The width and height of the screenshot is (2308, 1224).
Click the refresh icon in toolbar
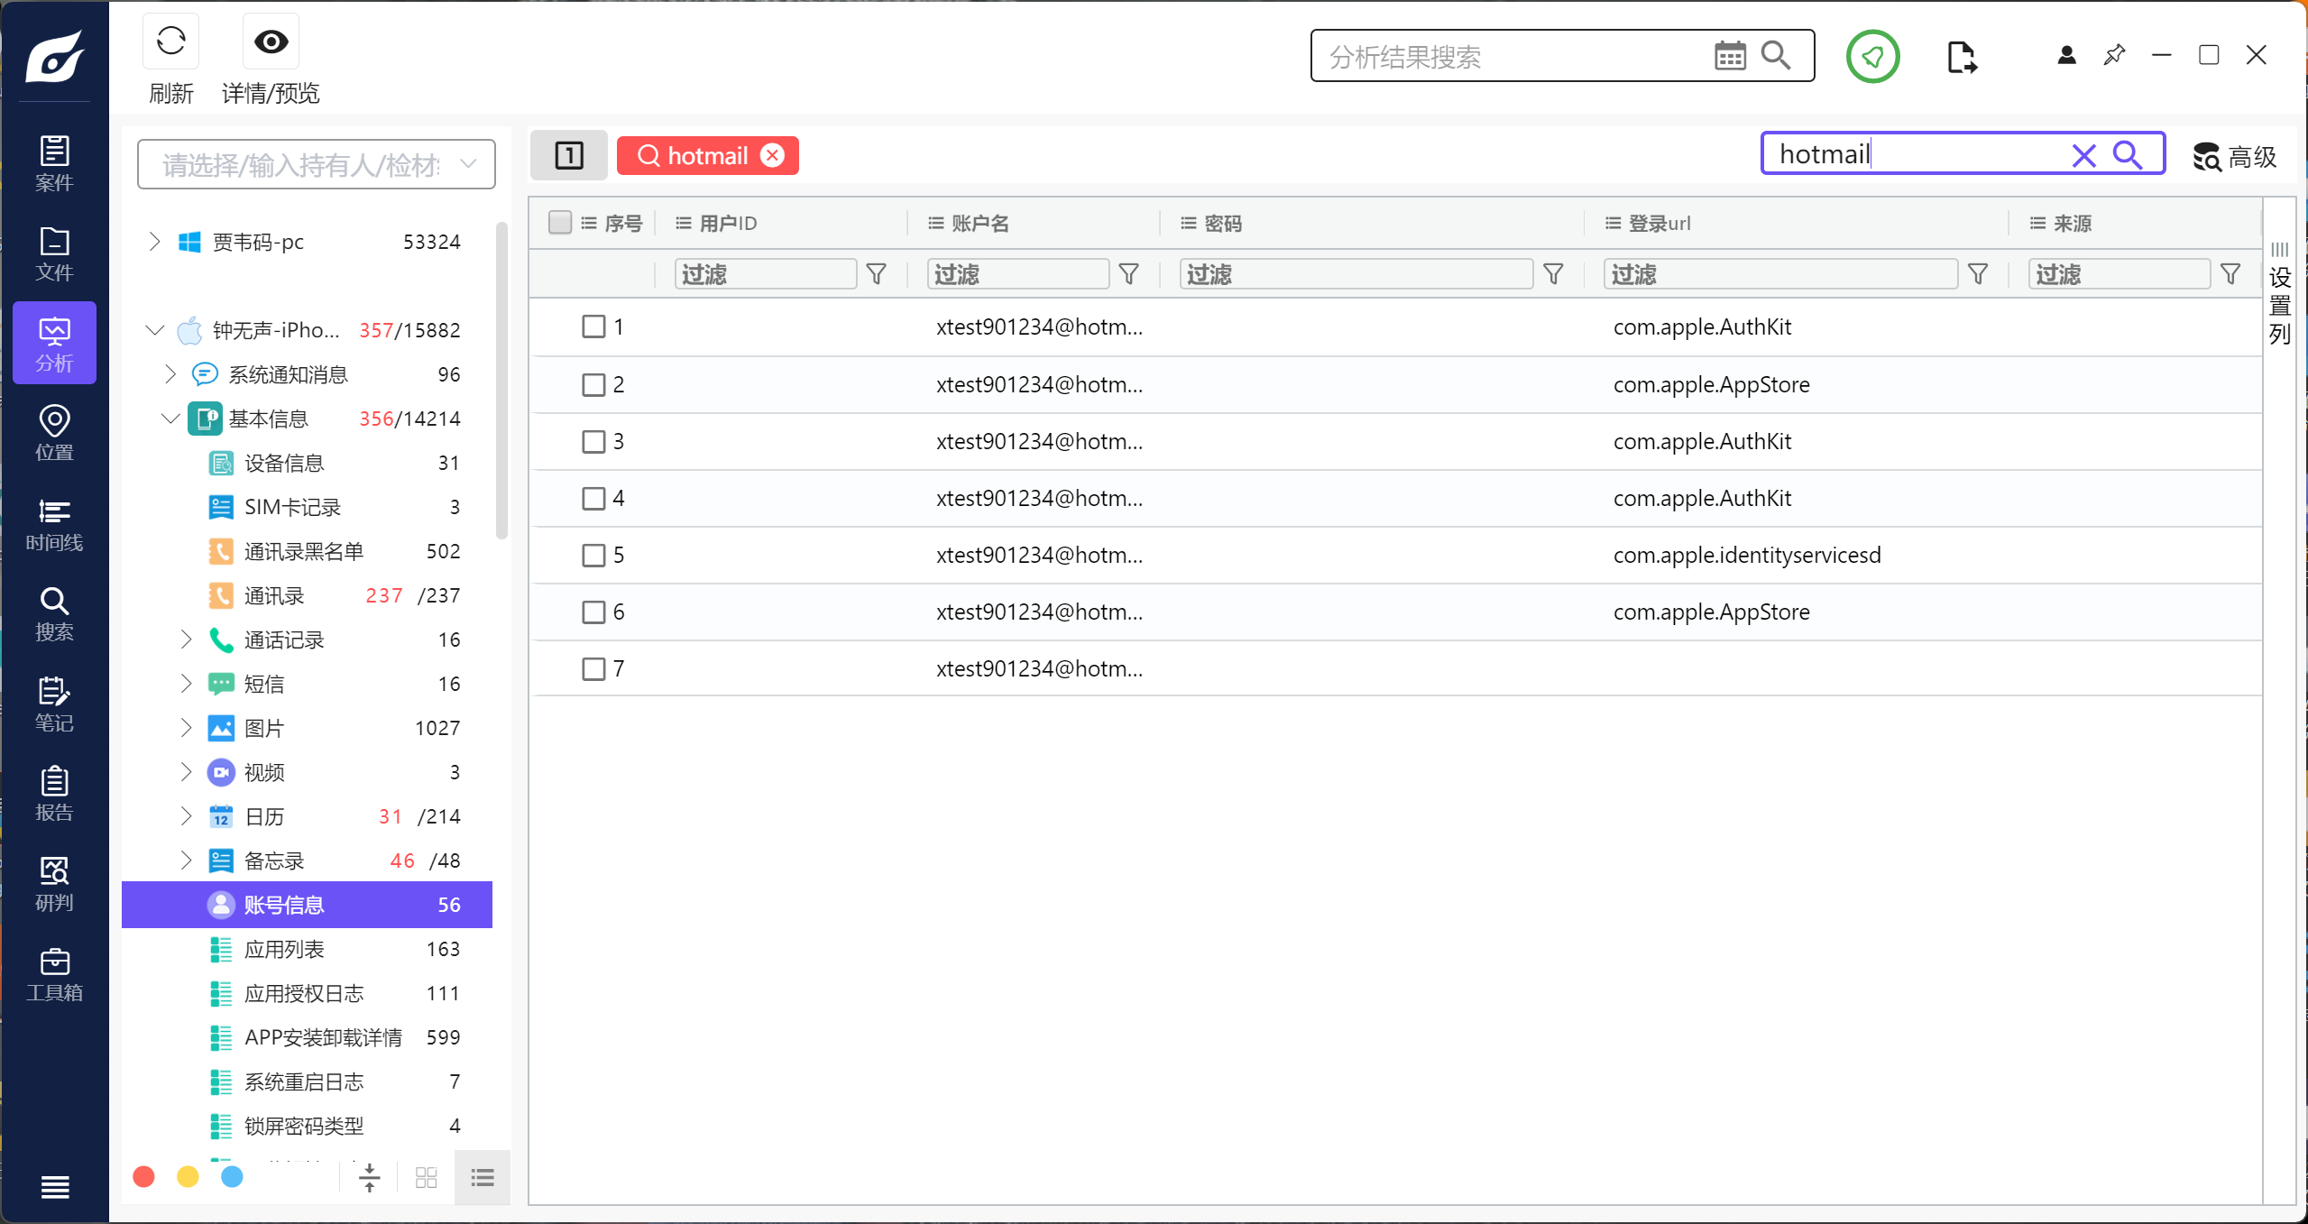click(x=170, y=41)
